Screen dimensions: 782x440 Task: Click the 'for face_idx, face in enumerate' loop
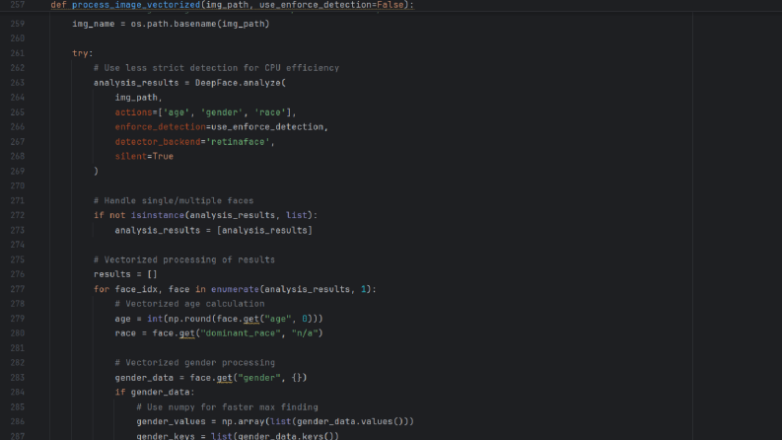point(235,289)
